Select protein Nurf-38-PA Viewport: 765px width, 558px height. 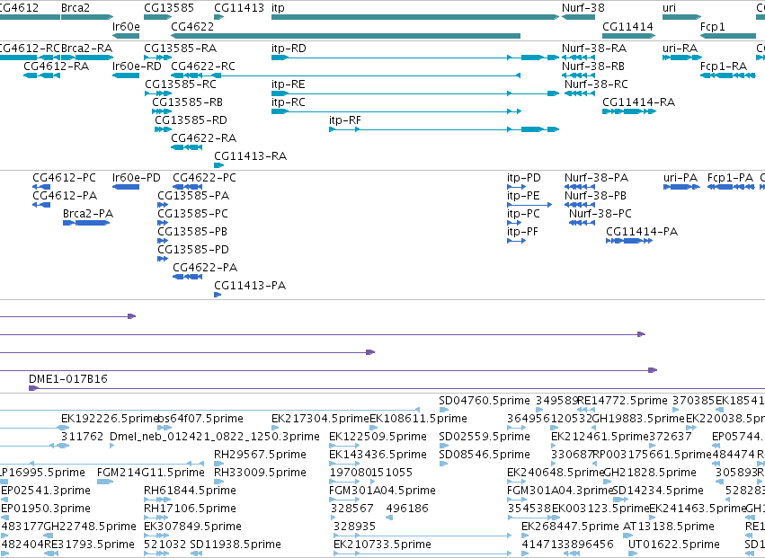tap(580, 187)
